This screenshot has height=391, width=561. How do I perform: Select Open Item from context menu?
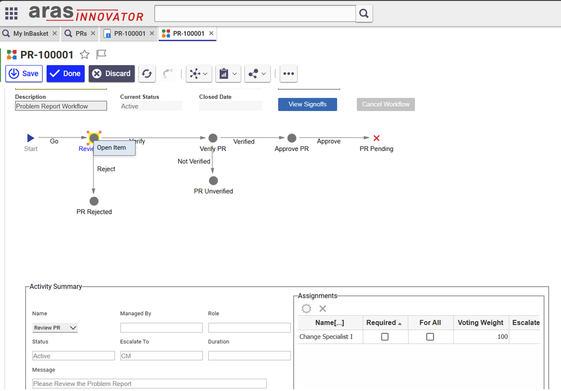[x=112, y=148]
